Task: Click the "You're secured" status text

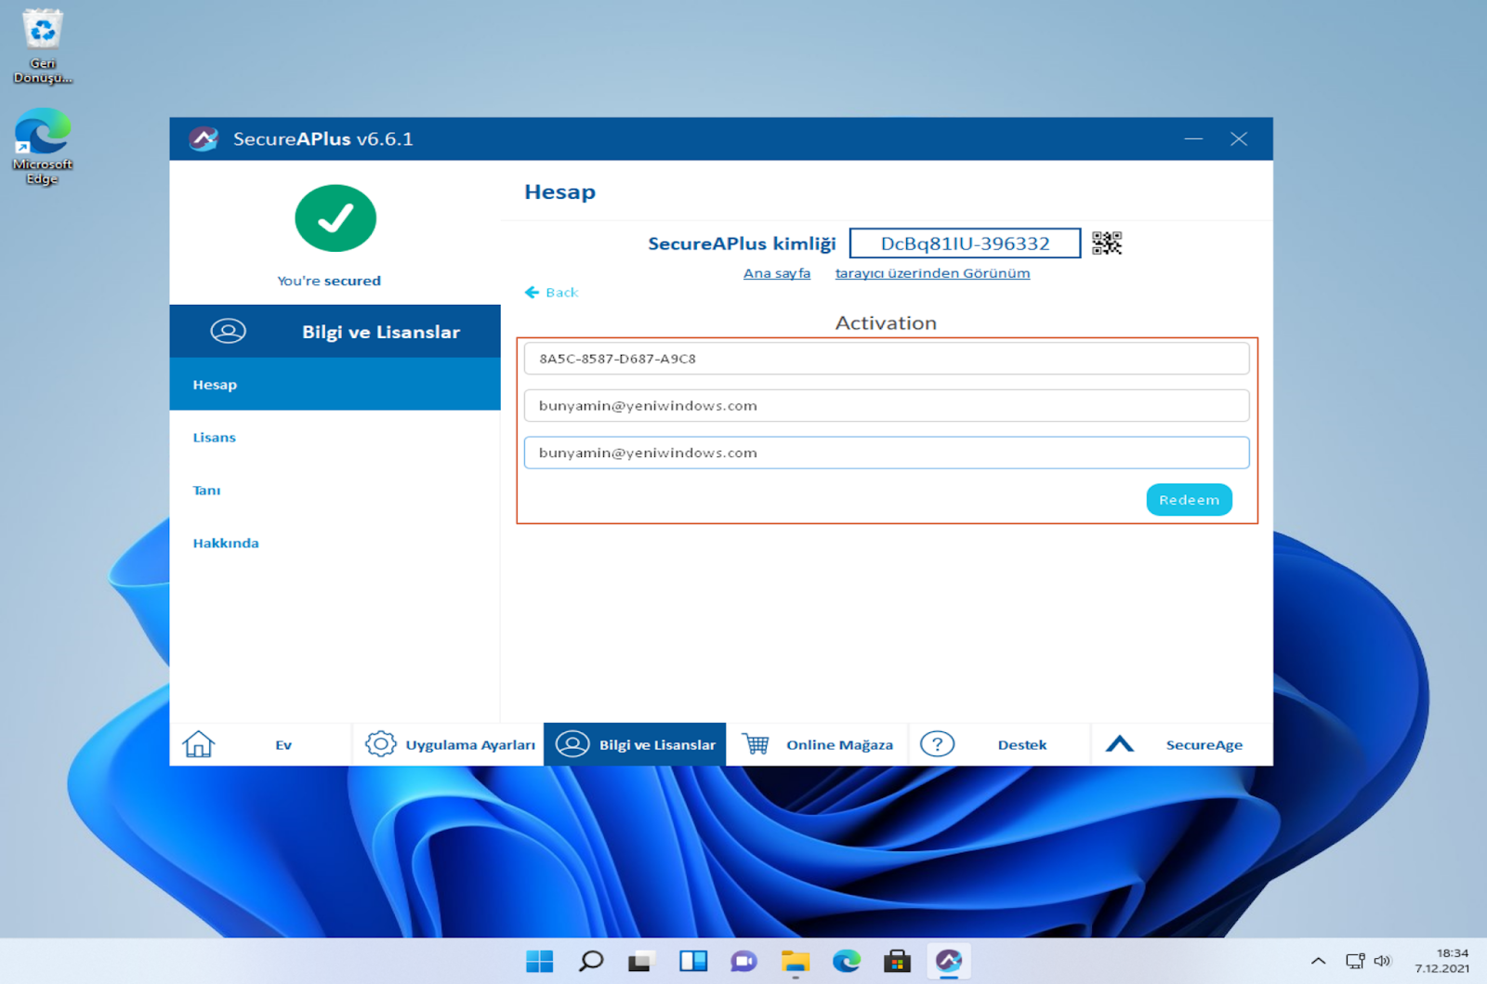Action: click(x=329, y=281)
